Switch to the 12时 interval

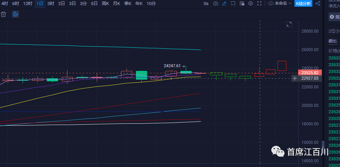(x=28, y=3)
